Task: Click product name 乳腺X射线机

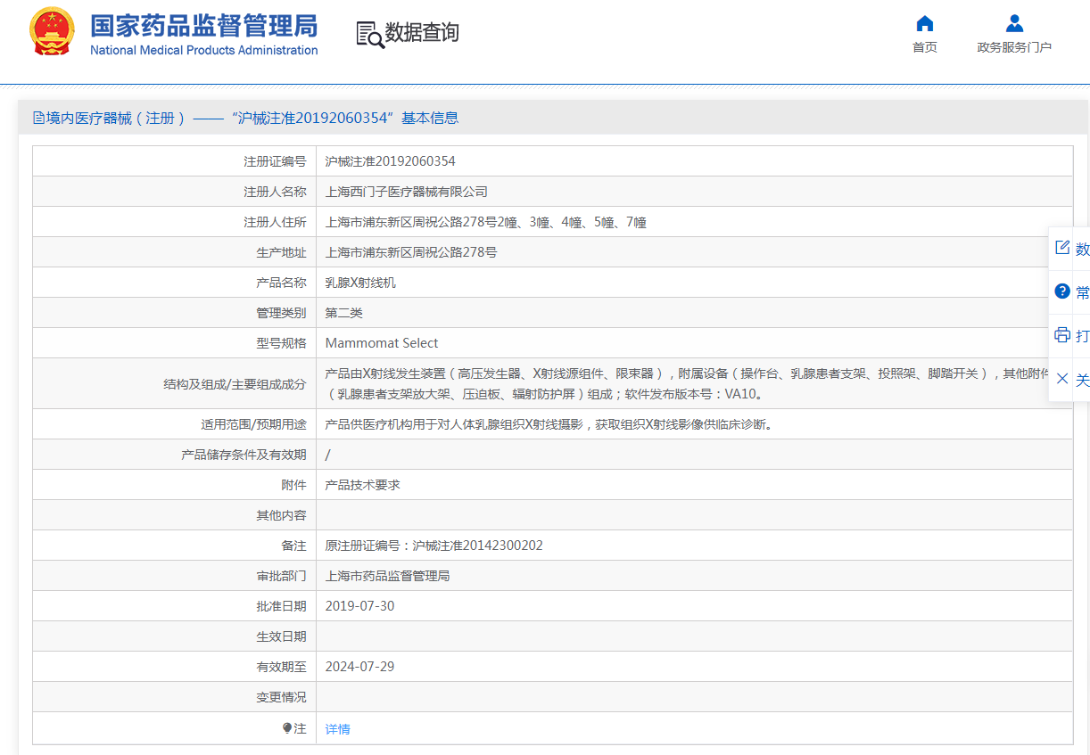Action: (x=360, y=283)
